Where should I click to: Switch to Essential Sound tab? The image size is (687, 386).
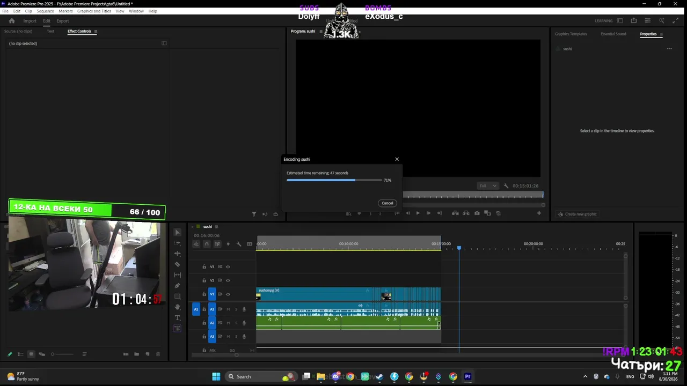tap(613, 34)
